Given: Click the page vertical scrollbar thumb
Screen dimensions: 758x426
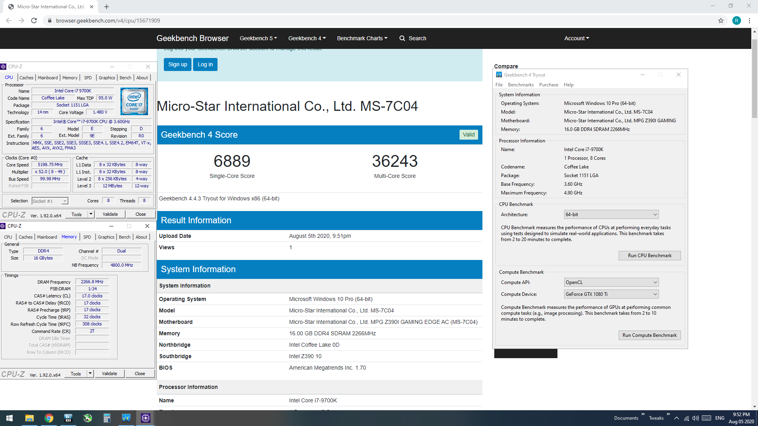Looking at the screenshot, I should pos(754,79).
